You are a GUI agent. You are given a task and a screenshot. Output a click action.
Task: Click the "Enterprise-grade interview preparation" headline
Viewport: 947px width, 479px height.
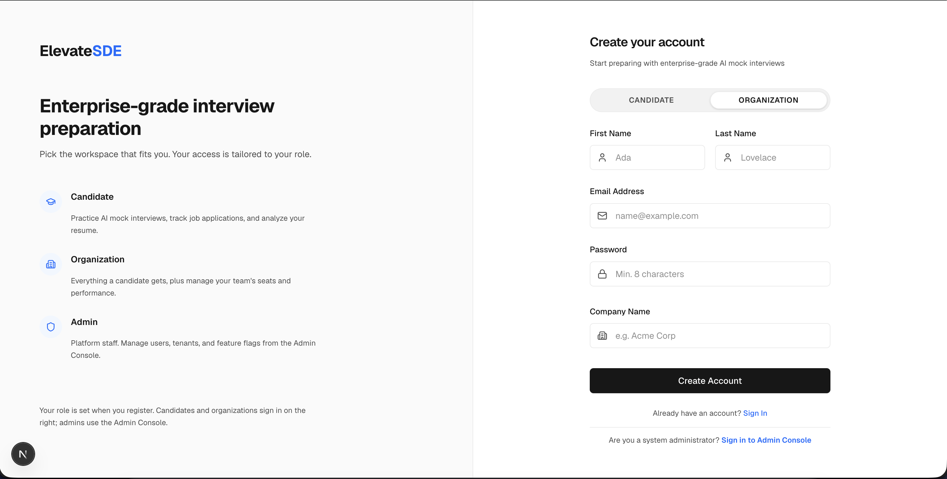(x=157, y=117)
